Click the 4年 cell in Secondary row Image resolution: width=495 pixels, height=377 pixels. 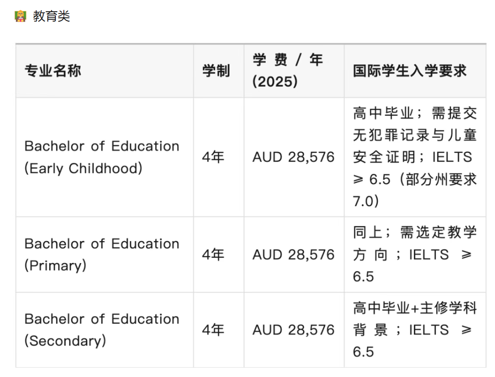(x=213, y=330)
